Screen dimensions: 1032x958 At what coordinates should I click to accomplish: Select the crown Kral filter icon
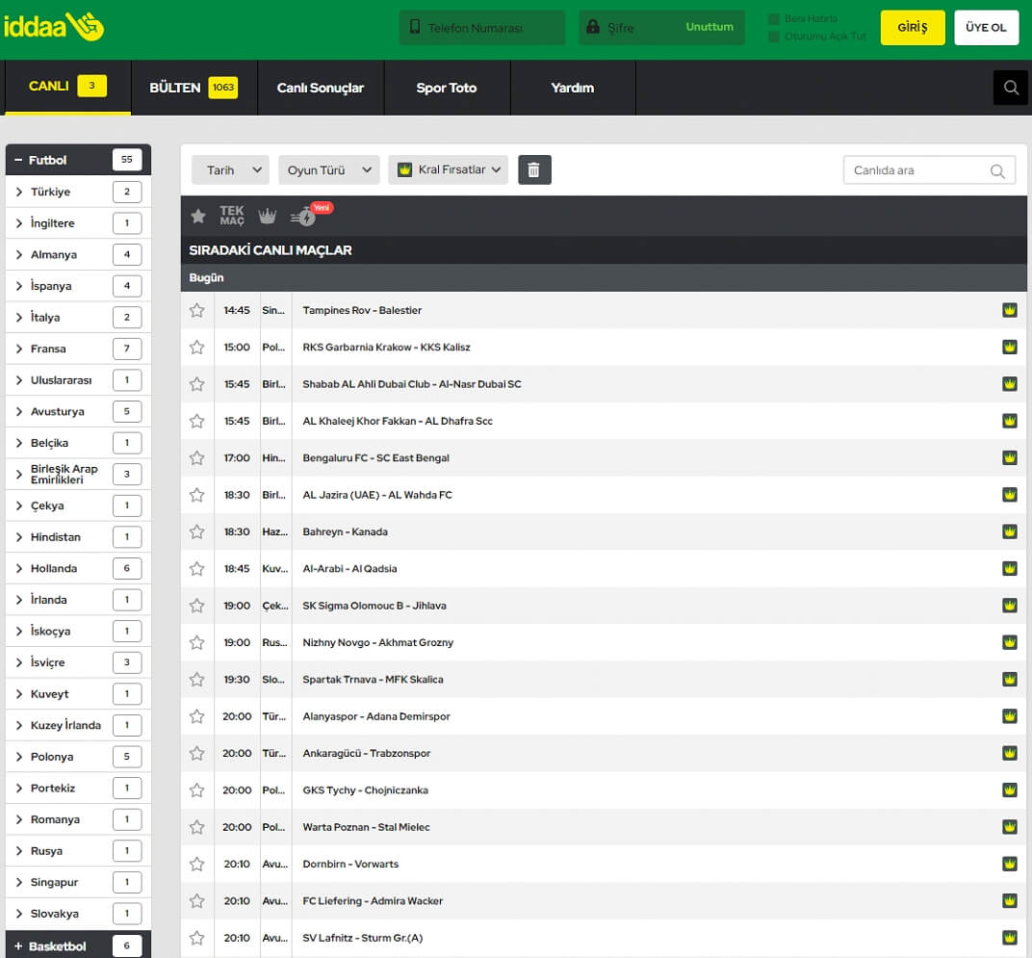tap(268, 216)
